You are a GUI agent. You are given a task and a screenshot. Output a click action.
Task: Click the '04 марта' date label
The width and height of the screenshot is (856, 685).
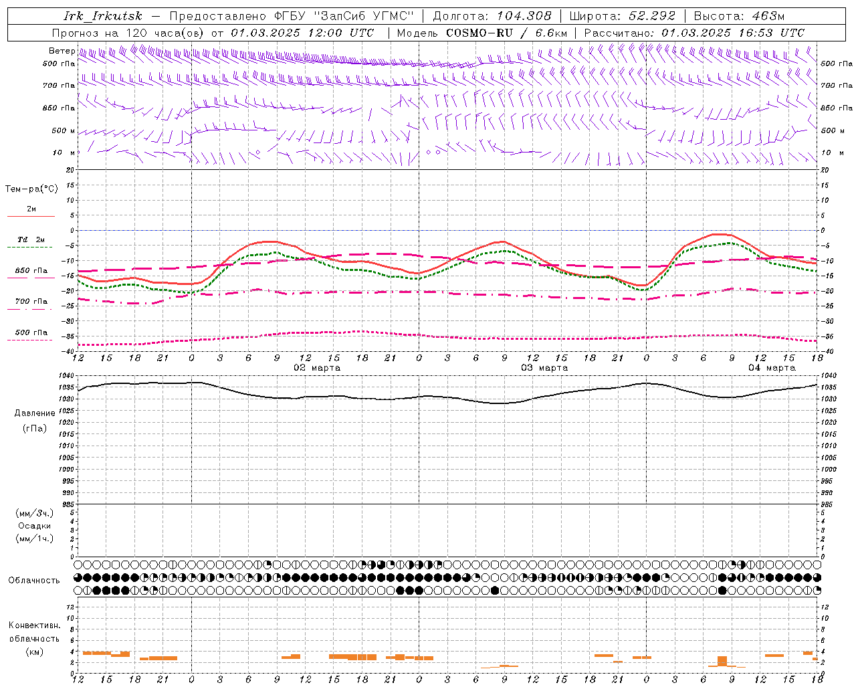point(772,368)
